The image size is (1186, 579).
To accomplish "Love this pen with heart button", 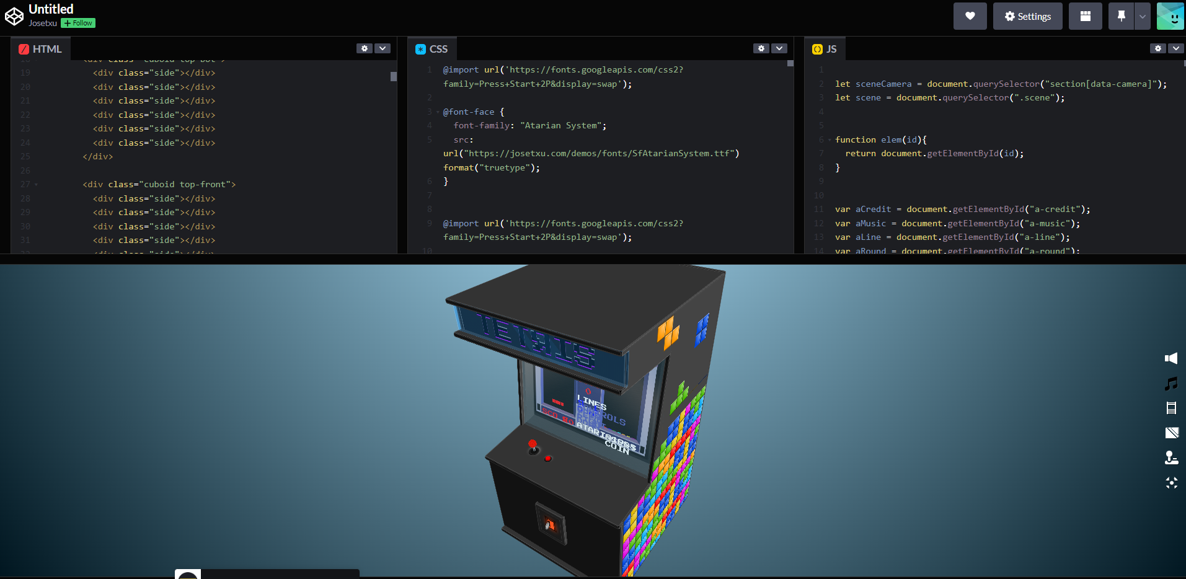I will [970, 16].
